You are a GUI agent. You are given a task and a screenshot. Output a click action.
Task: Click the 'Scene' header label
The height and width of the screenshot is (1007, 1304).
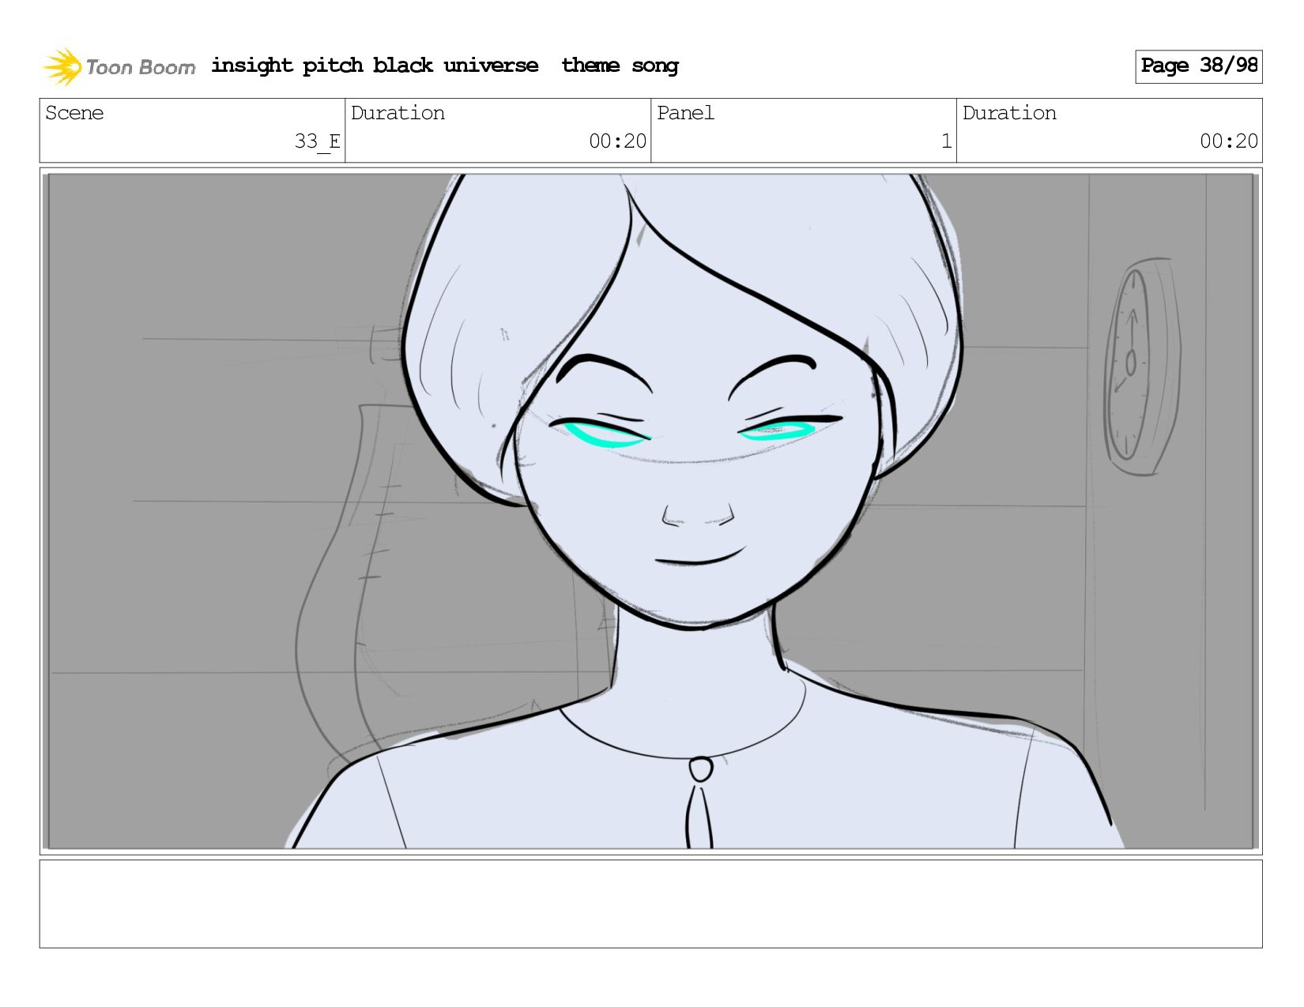pyautogui.click(x=74, y=113)
